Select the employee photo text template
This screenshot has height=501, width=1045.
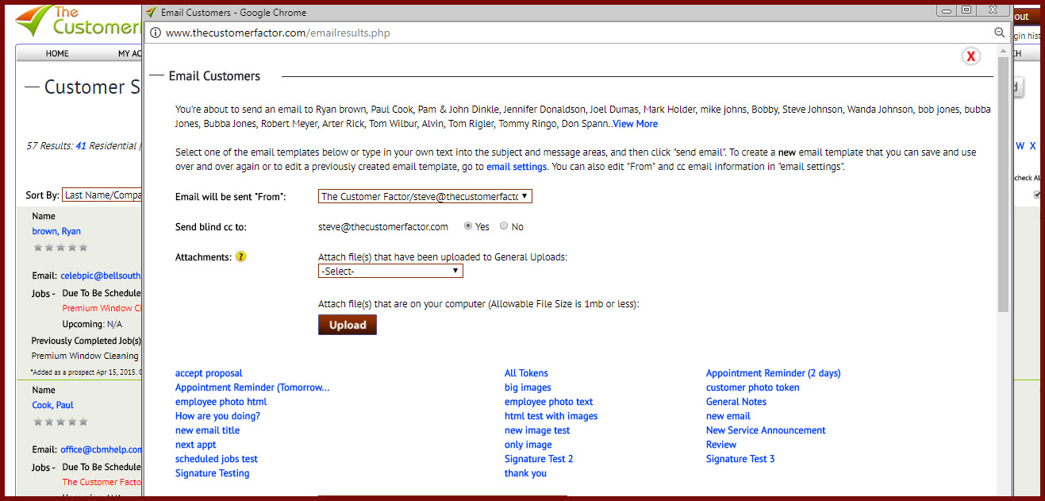(549, 402)
